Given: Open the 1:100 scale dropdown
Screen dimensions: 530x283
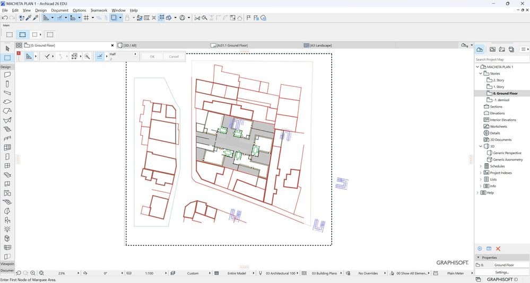Looking at the screenshot, I should click(149, 273).
